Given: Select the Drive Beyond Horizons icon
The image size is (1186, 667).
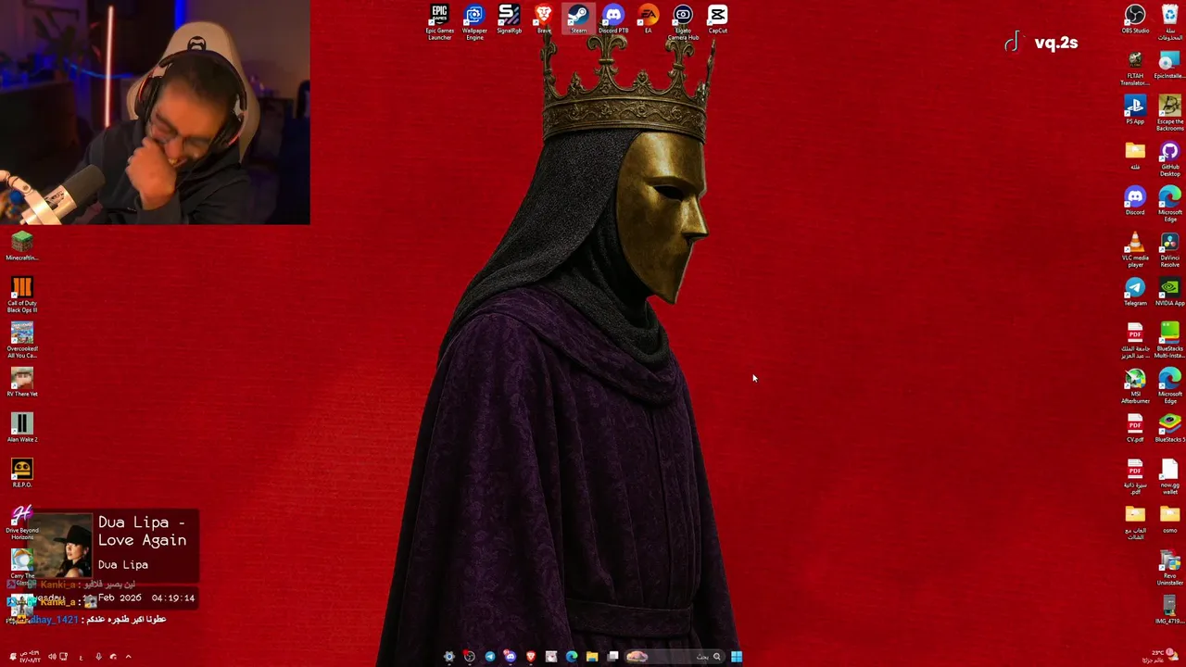Looking at the screenshot, I should click(x=22, y=522).
